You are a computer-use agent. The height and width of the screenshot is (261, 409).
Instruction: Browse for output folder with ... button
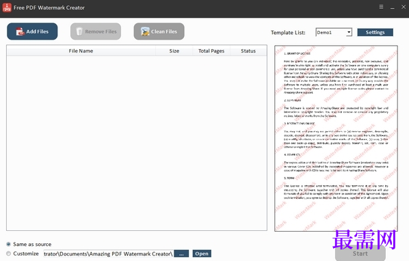[x=181, y=253]
